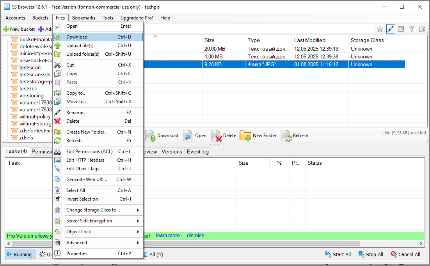Open the Accounts menu
The image size is (430, 266).
click(x=15, y=18)
